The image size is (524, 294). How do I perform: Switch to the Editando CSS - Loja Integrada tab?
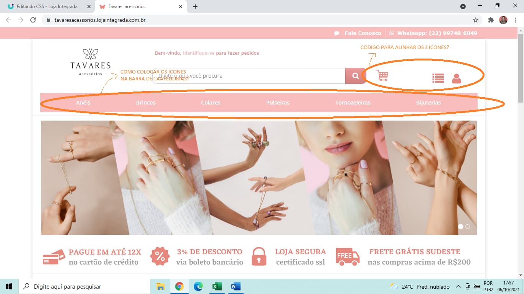click(48, 7)
